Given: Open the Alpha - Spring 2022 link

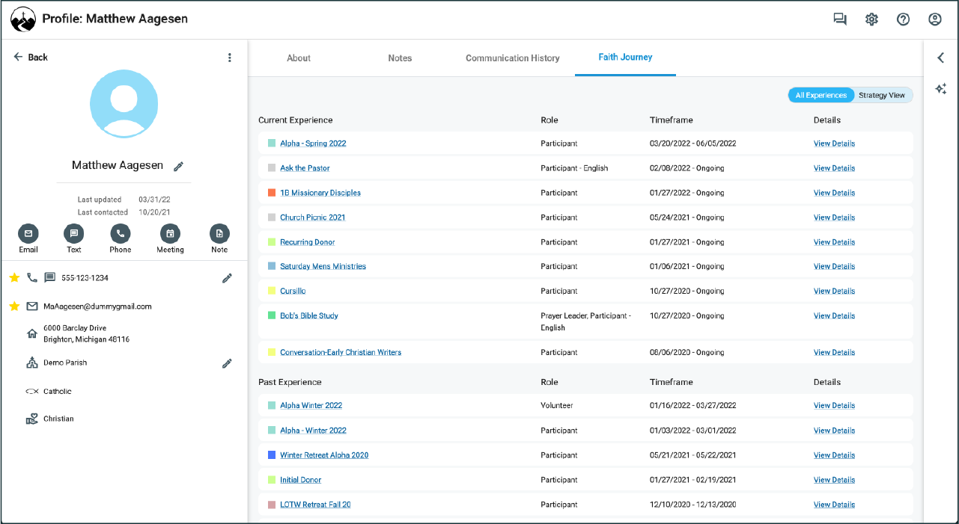Looking at the screenshot, I should click(x=313, y=144).
